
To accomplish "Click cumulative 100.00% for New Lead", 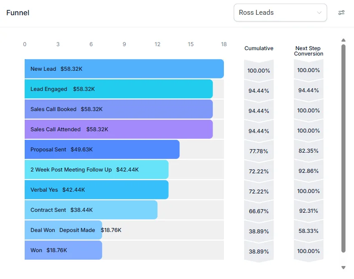I will (259, 71).
